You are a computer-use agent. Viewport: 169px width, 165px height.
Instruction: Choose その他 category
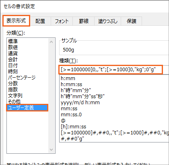14,101
